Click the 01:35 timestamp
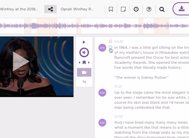Screen dimensions: 189x138 [x=118, y=116]
